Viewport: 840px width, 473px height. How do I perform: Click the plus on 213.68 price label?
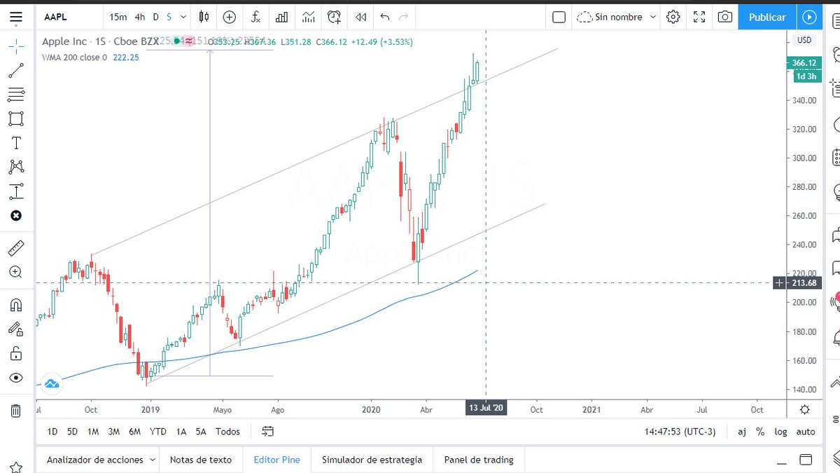pyautogui.click(x=780, y=283)
